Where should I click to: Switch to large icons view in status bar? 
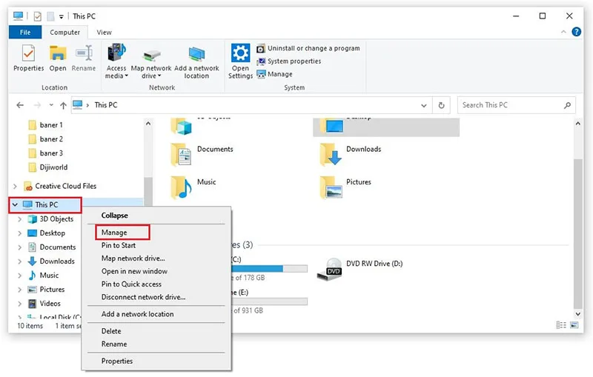click(x=574, y=325)
